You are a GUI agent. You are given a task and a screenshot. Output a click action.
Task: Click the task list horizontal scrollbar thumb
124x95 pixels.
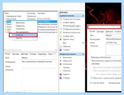click(x=14, y=50)
